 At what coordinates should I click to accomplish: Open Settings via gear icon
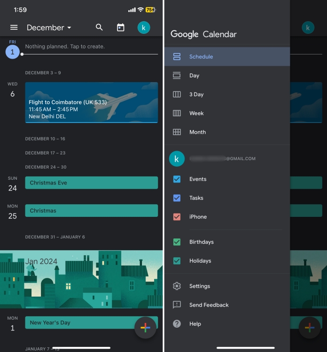click(x=177, y=286)
